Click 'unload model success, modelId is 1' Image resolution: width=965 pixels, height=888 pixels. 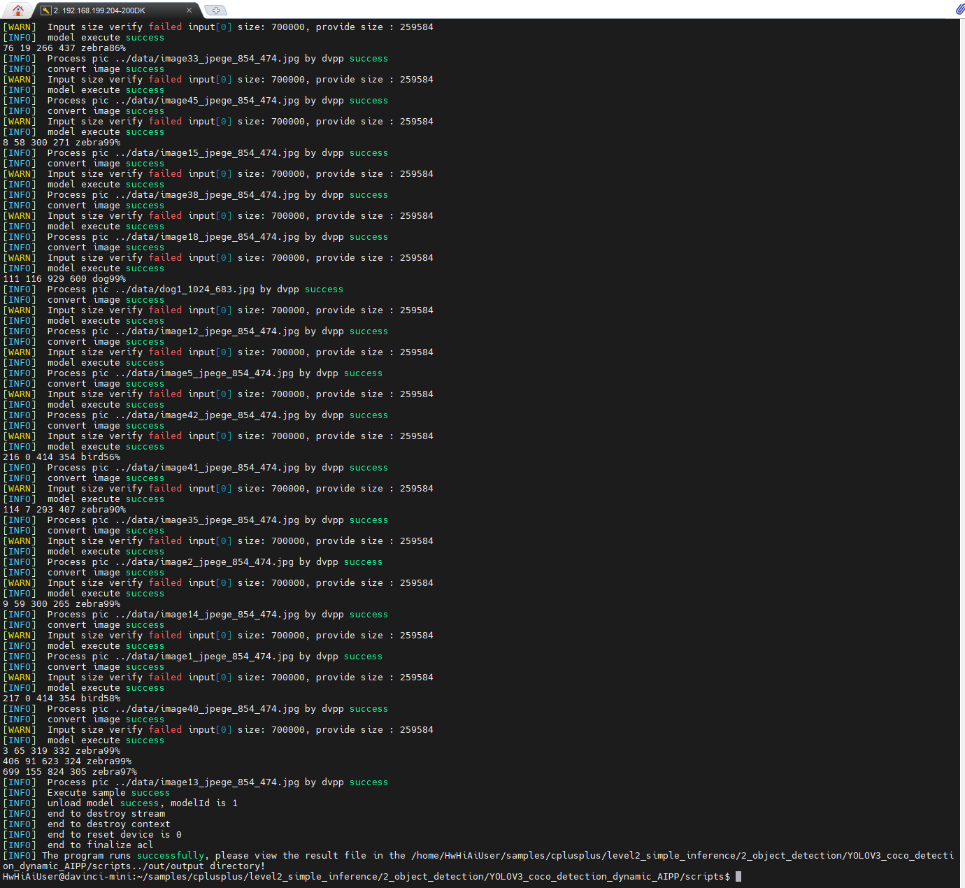[120, 803]
